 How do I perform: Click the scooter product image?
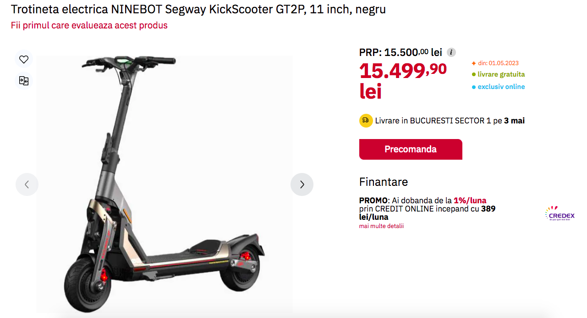pyautogui.click(x=165, y=184)
